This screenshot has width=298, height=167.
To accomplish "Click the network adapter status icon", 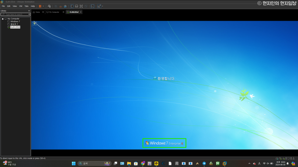I will (x=280, y=158).
